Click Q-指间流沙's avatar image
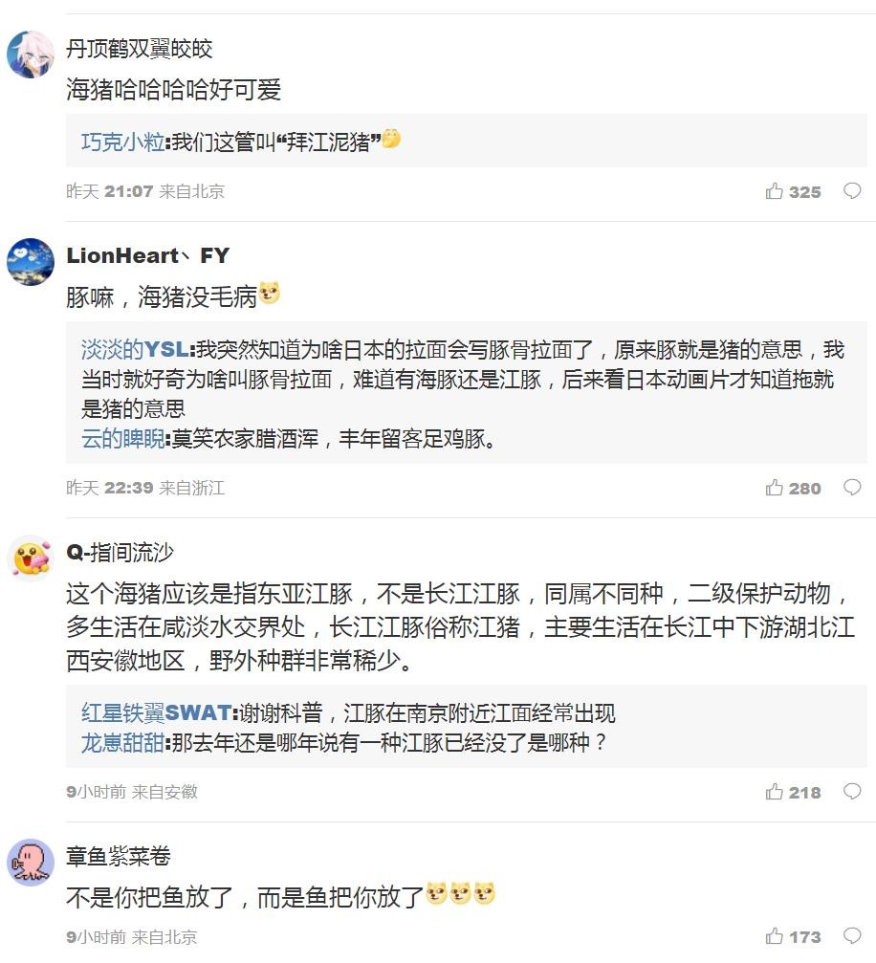The width and height of the screenshot is (876, 963). [31, 558]
